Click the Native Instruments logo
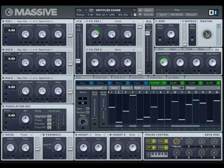 [x=213, y=13]
